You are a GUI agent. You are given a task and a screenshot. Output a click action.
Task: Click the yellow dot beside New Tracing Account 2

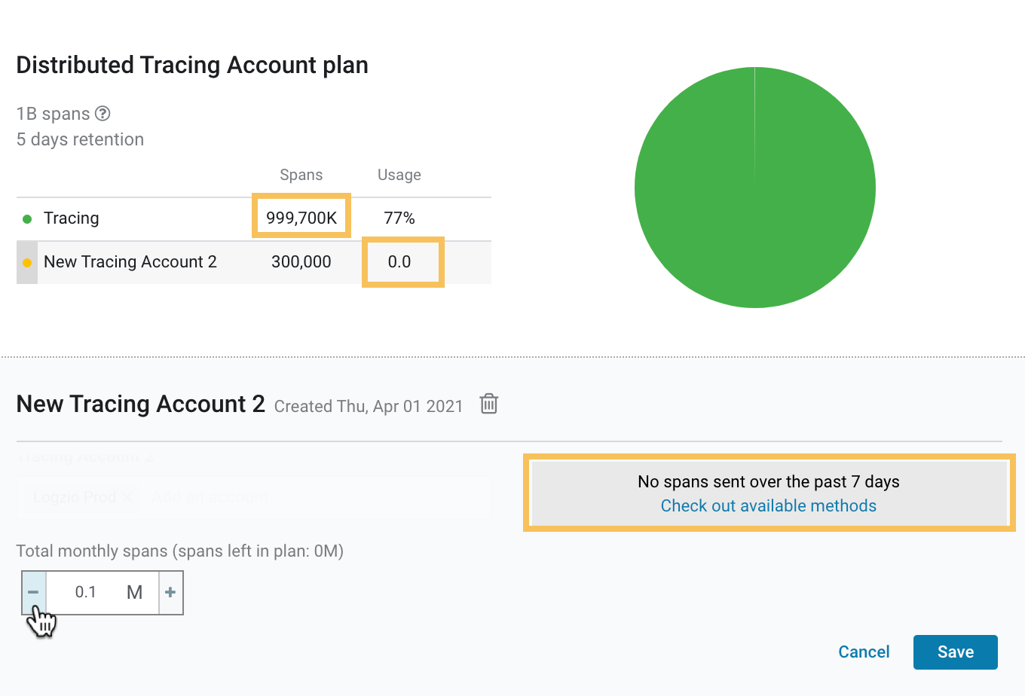(27, 263)
